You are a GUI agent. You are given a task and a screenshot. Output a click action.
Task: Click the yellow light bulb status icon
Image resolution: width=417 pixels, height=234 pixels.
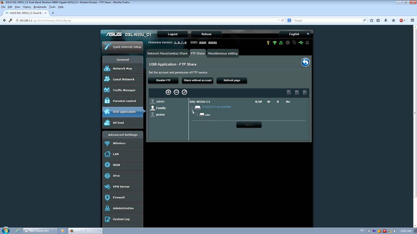click(x=268, y=43)
